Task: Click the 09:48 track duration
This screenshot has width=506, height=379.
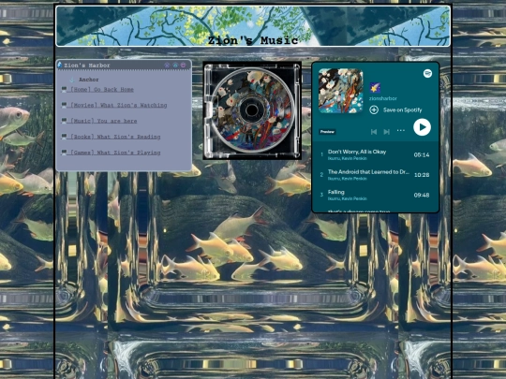Action: coord(422,196)
